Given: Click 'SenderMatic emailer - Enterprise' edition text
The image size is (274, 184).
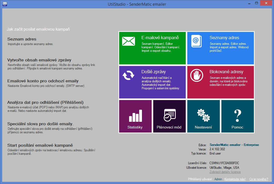Looking at the screenshot, I should [234, 145].
